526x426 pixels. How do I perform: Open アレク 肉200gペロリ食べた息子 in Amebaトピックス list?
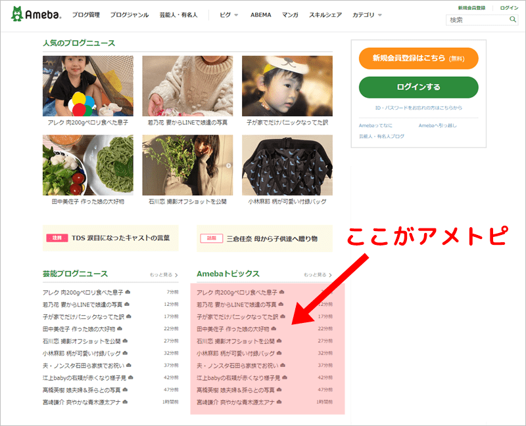(x=237, y=292)
